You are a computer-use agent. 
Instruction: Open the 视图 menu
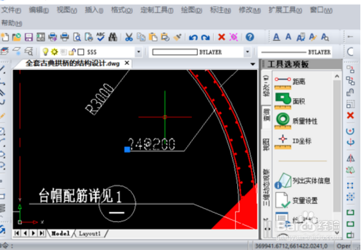pos(67,10)
